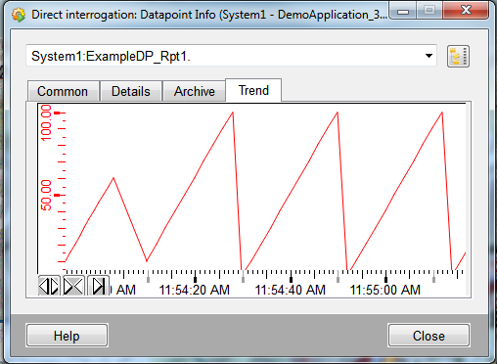Switch to the Common tab
This screenshot has height=364, width=497.
(64, 91)
